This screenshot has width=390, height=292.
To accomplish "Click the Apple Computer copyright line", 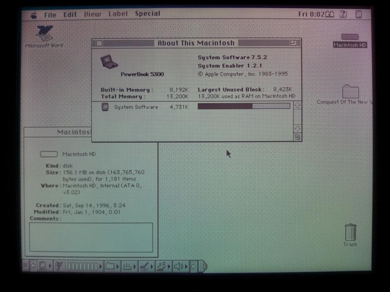I will [x=243, y=74].
